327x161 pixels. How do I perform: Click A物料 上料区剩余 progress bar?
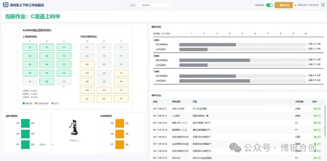pos(243,49)
